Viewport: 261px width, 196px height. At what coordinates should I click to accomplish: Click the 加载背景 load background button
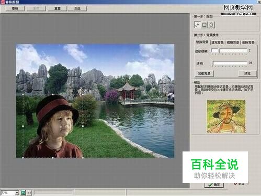204,73
